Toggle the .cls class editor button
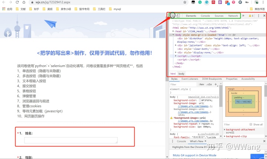This screenshot has height=159, width=267. [209, 84]
